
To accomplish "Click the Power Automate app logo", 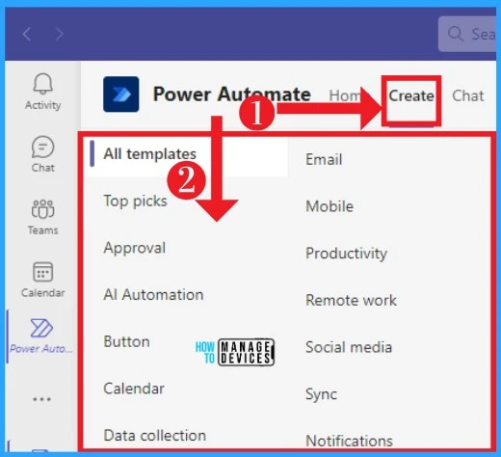I will [x=121, y=94].
